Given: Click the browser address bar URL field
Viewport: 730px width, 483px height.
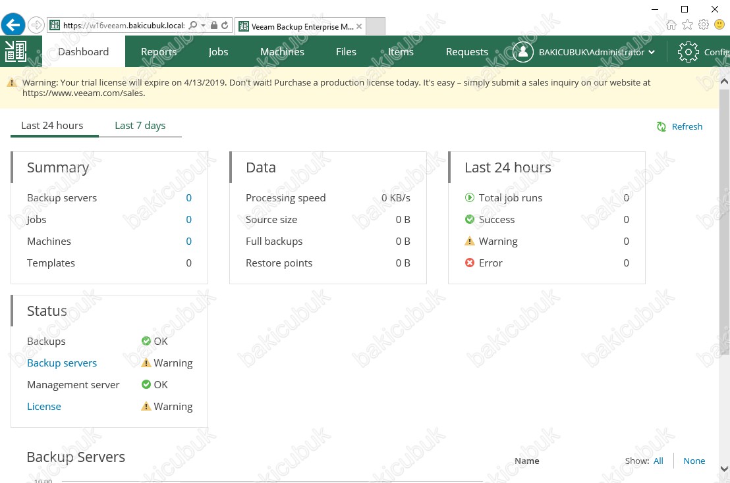Looking at the screenshot, I should click(124, 26).
